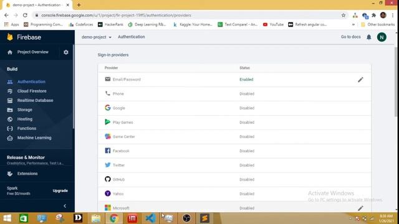The width and height of the screenshot is (399, 224).
Task: Click the Google provider logo
Action: point(108,108)
